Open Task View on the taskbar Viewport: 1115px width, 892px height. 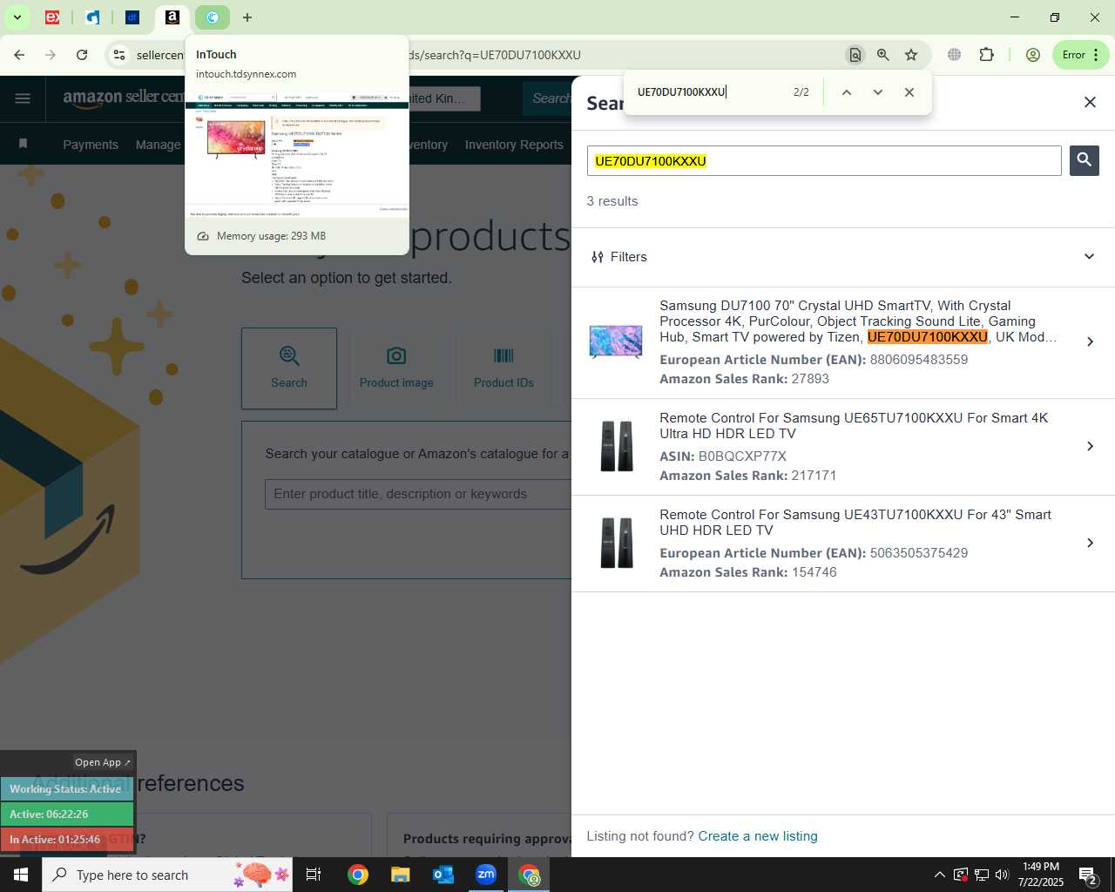tap(314, 875)
